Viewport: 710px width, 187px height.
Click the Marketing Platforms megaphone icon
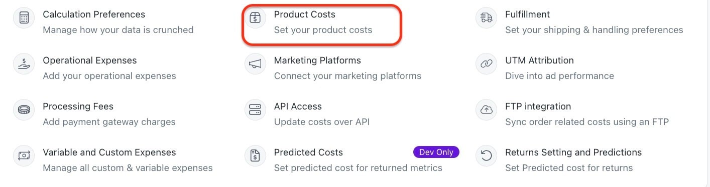click(255, 64)
